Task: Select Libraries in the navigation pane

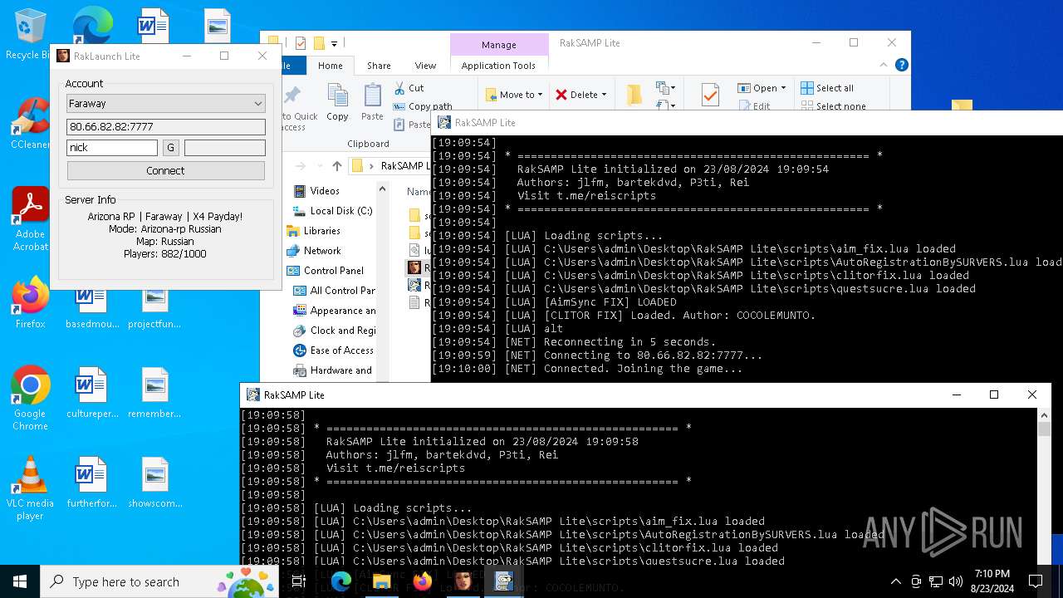Action: pos(313,231)
